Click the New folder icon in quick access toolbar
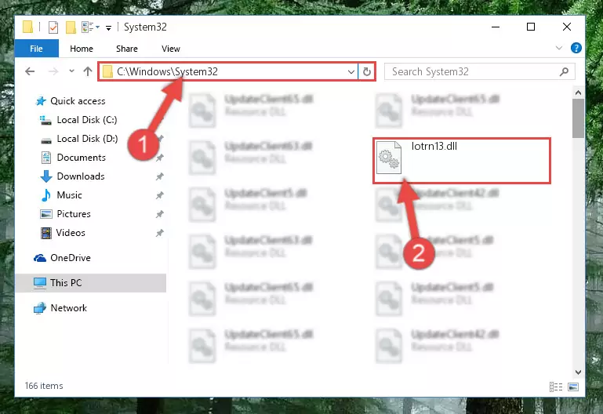 [71, 27]
